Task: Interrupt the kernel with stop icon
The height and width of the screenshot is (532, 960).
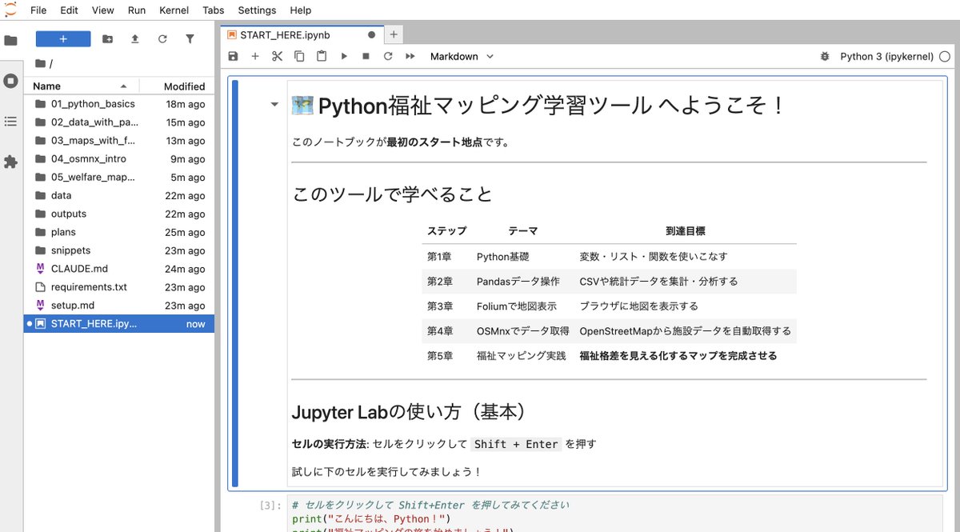Action: click(366, 56)
